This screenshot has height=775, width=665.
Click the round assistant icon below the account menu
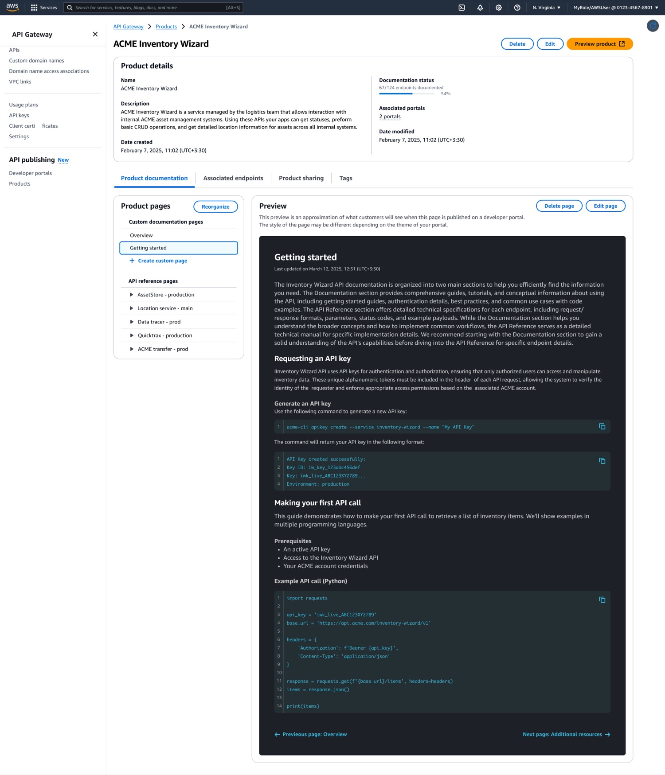click(x=653, y=26)
